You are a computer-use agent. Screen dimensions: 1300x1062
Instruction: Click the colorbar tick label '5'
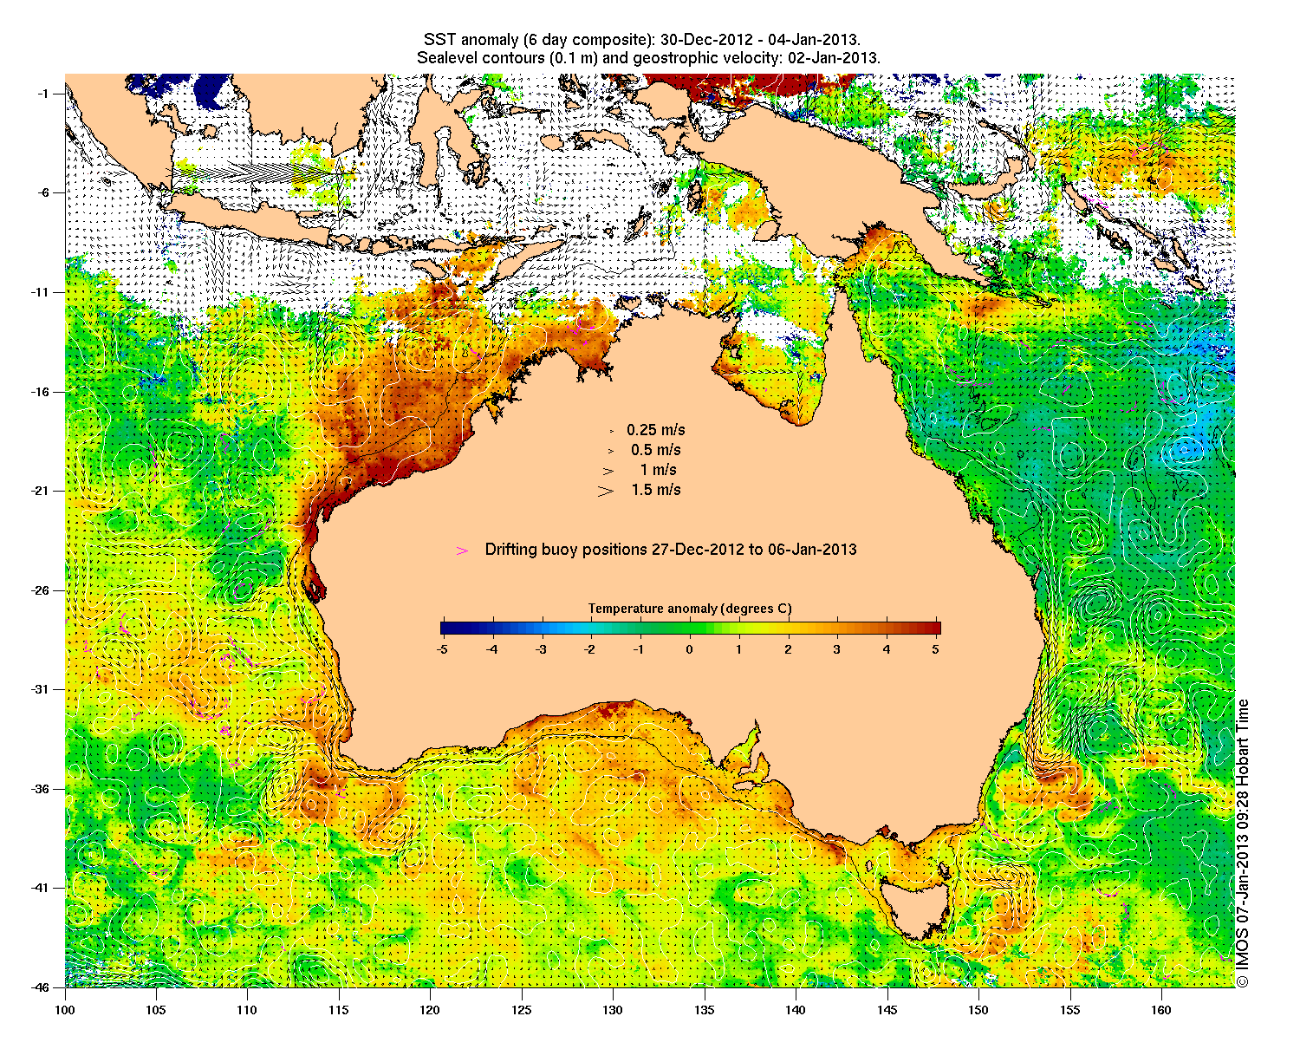tap(937, 648)
